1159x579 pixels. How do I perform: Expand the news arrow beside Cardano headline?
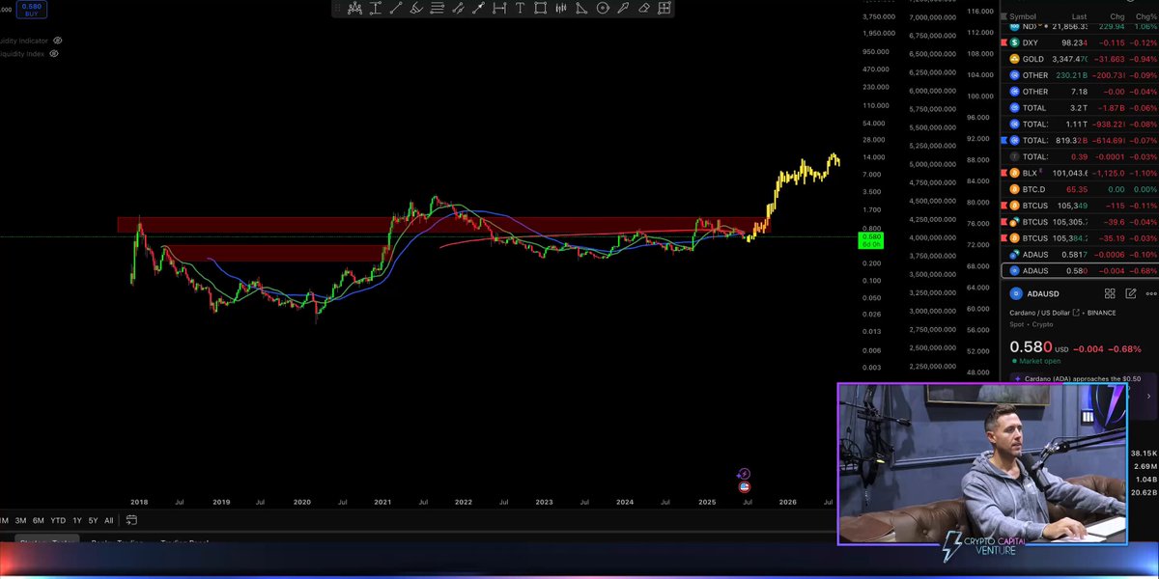click(x=1148, y=396)
